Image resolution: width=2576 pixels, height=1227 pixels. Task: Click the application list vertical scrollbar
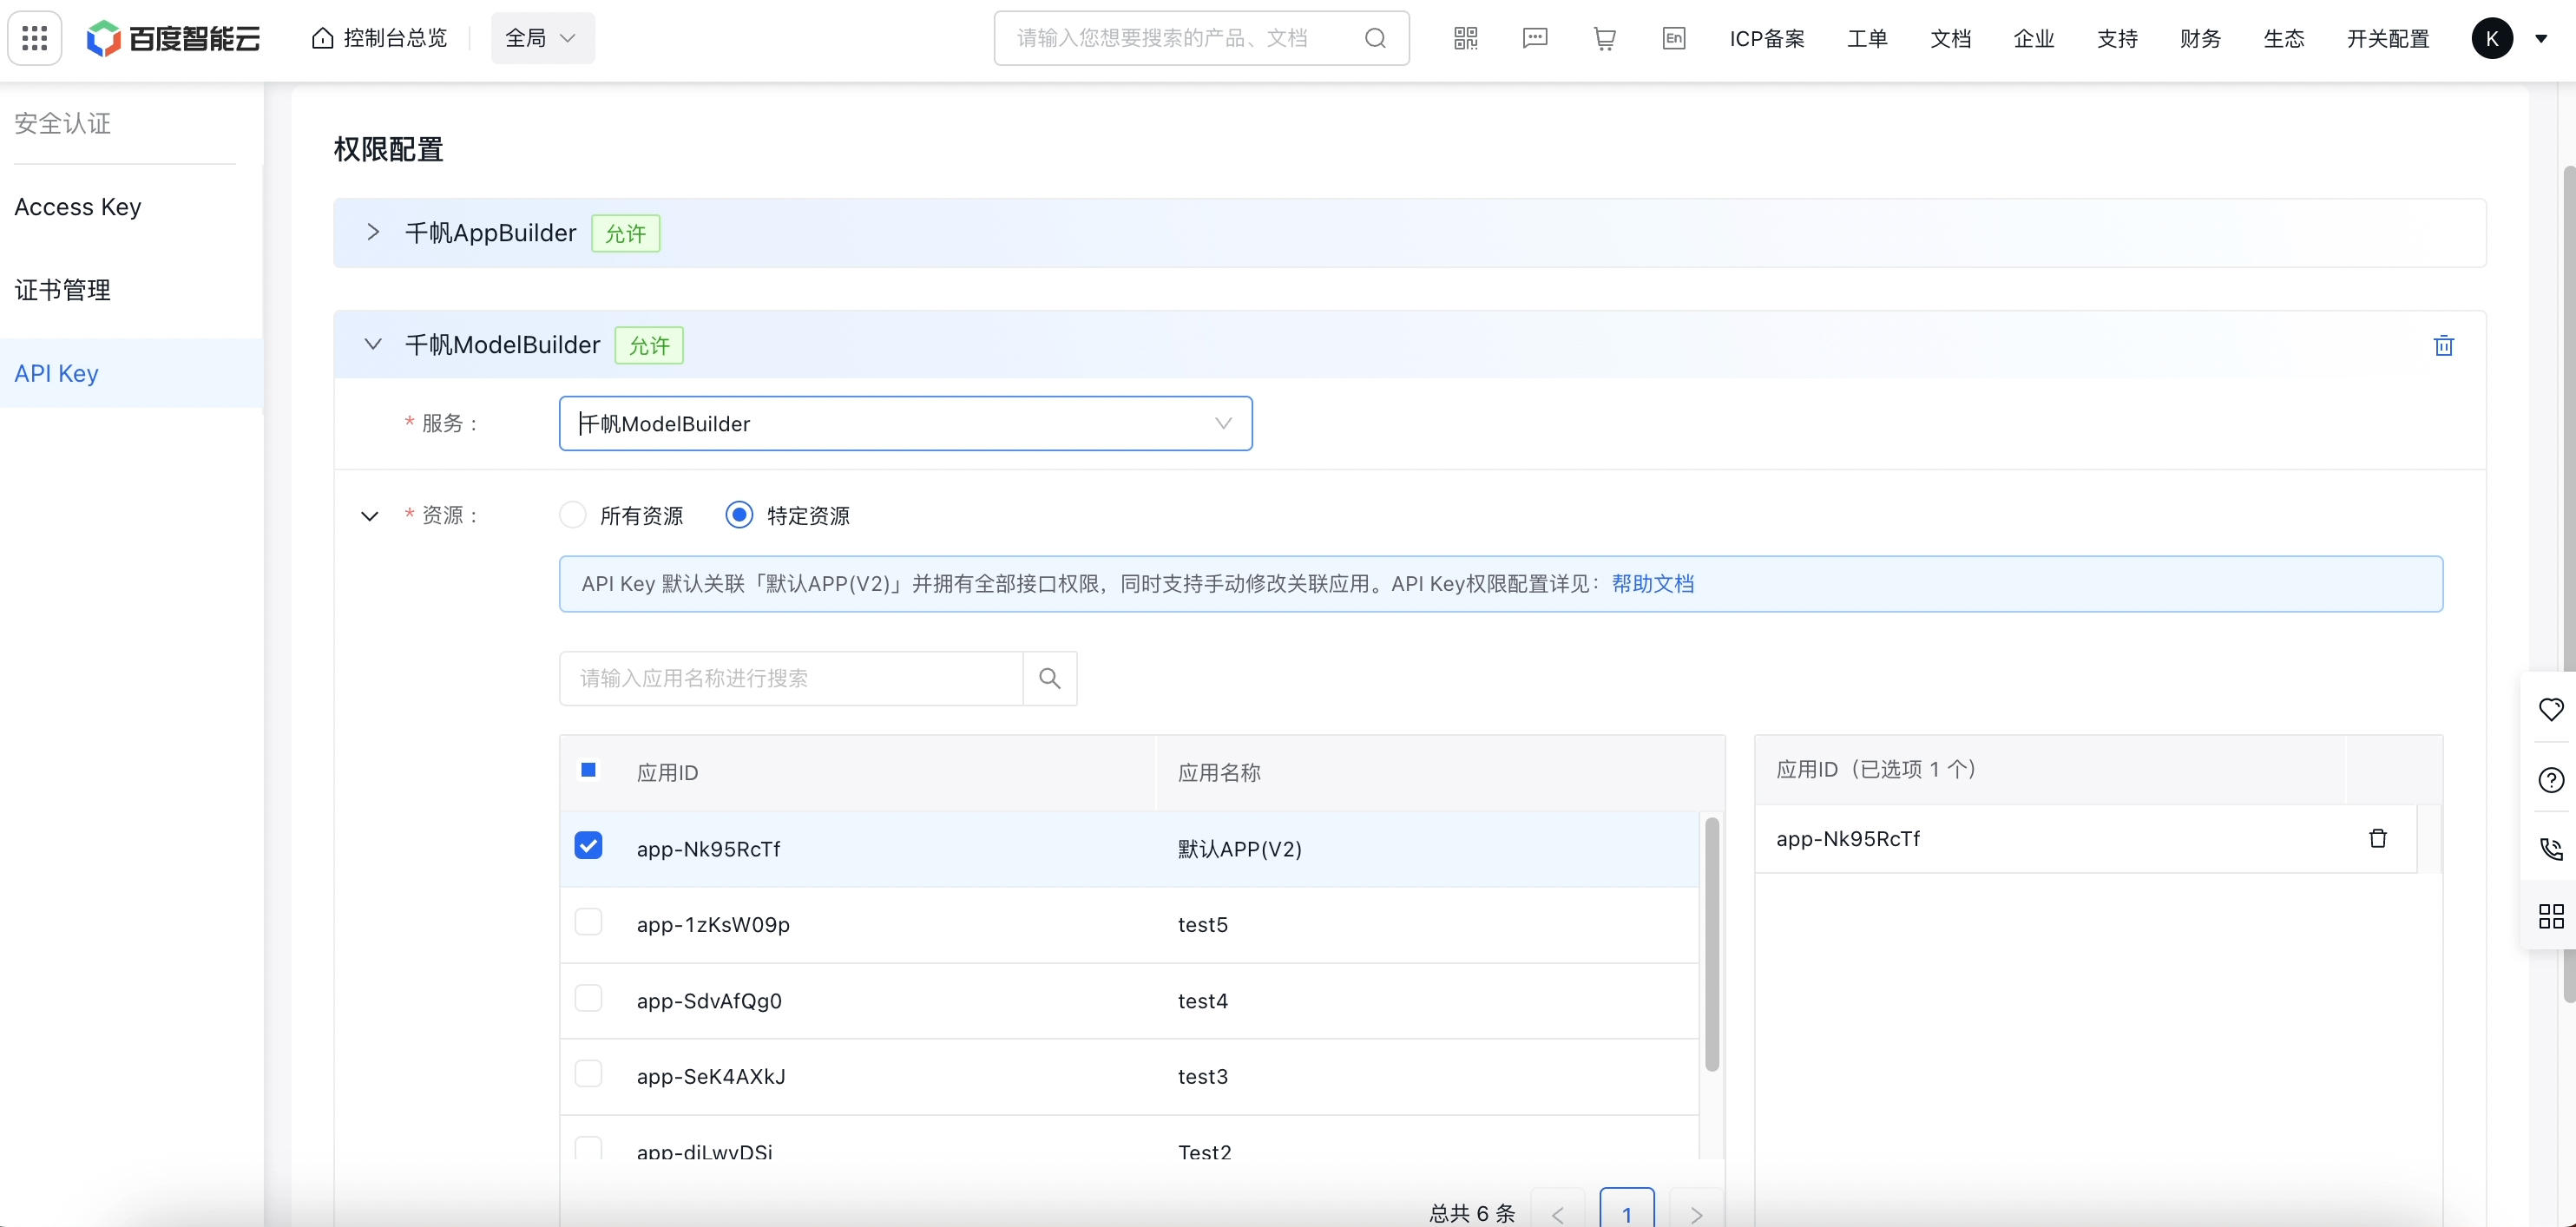click(x=1711, y=944)
